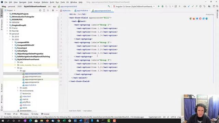219x123 pixels.
Task: Click the Git push arrow icon
Action: (x=196, y=6)
